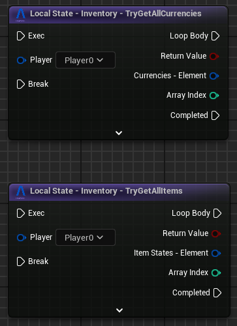
Task: Click the Exec input pin on TryGetAllCurrencies
Action: pyautogui.click(x=21, y=36)
